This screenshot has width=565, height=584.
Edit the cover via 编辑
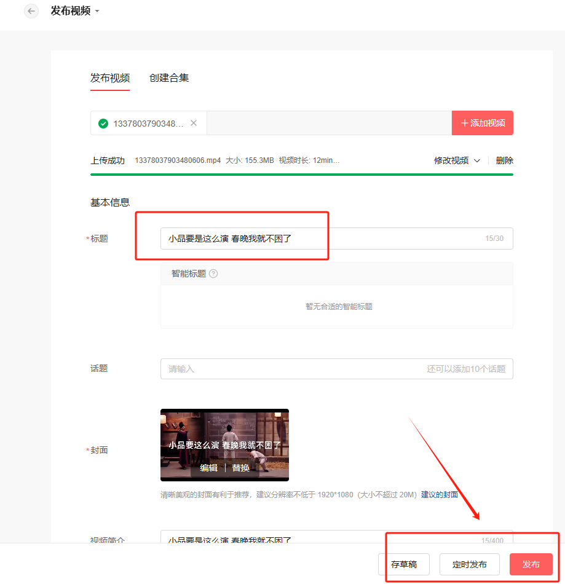point(209,468)
